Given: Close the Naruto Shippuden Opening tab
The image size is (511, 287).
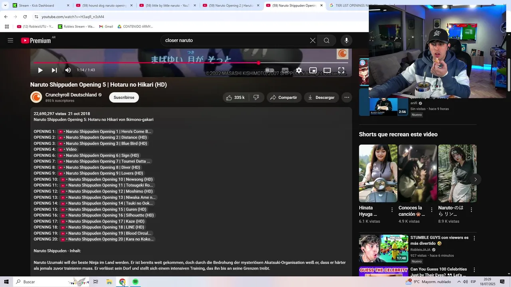Looking at the screenshot, I should click(x=321, y=6).
